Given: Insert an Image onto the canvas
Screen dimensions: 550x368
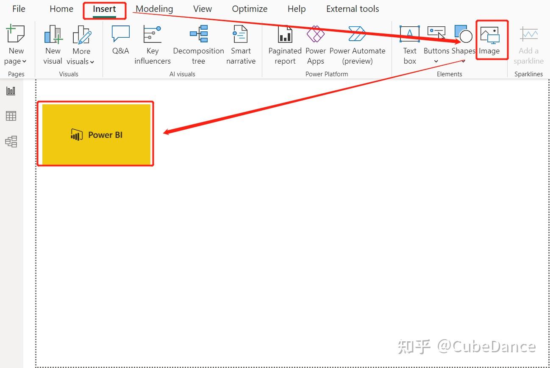Looking at the screenshot, I should click(x=491, y=40).
